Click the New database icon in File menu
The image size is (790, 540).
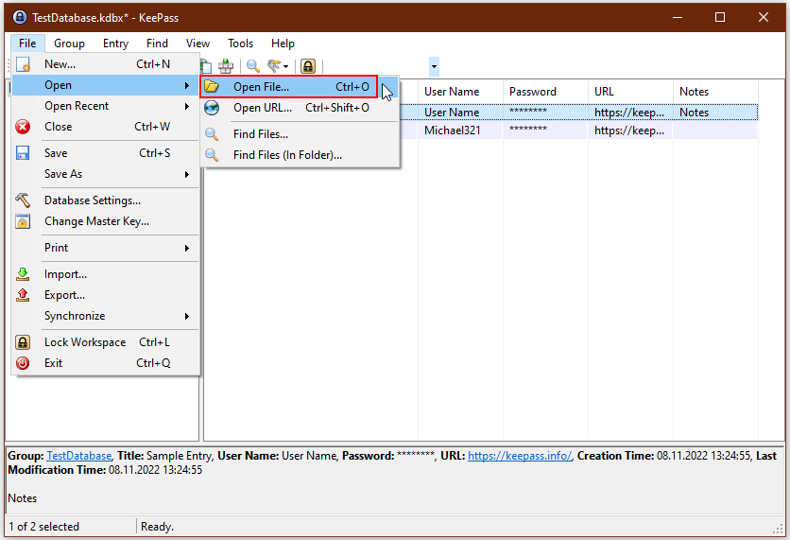[23, 64]
